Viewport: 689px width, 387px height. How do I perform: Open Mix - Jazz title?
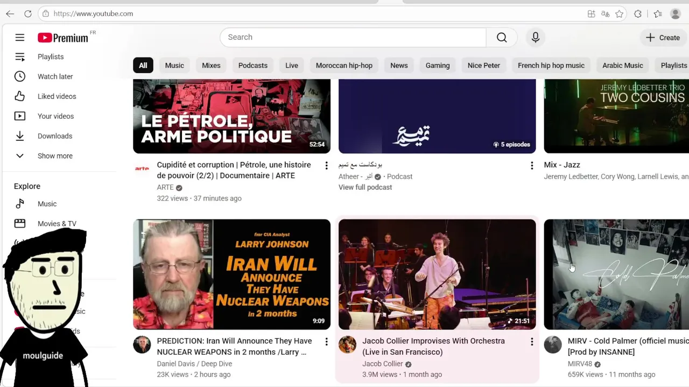tap(562, 165)
